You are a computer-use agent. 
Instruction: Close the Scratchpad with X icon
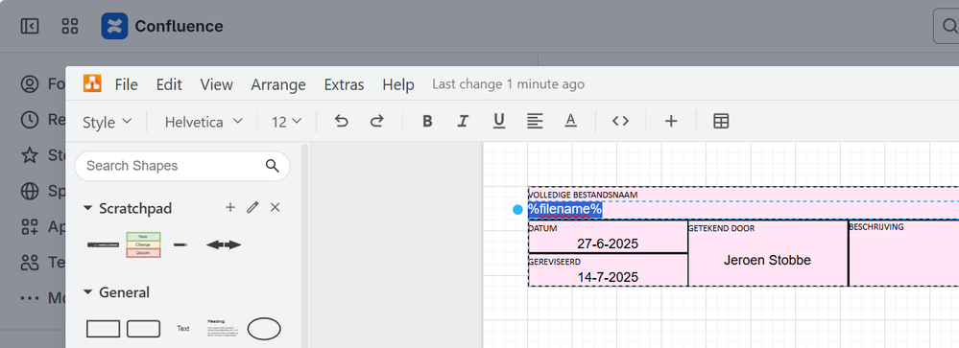pyautogui.click(x=276, y=208)
